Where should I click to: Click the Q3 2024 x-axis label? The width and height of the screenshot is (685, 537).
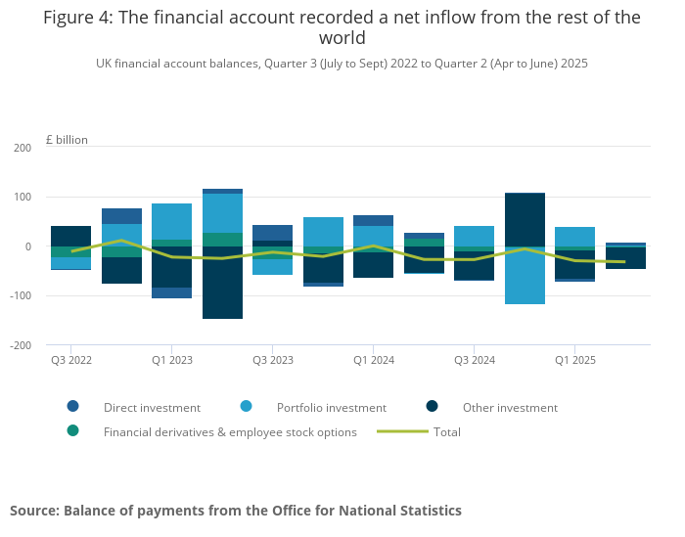pyautogui.click(x=474, y=360)
